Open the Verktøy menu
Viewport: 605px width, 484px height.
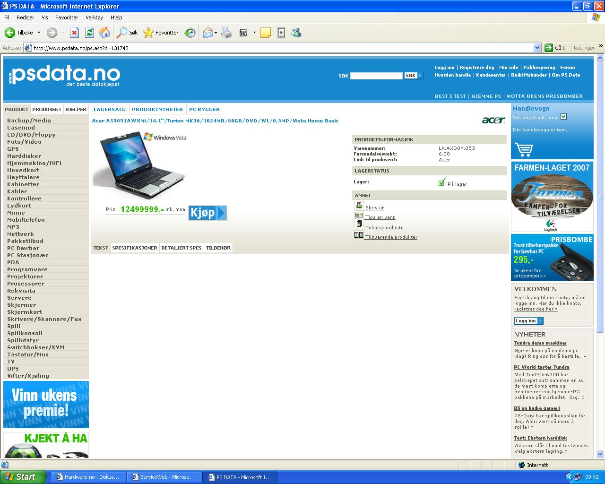tap(94, 17)
